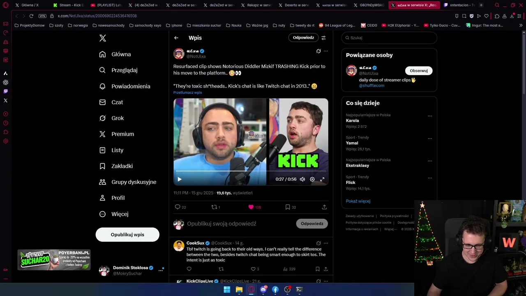Click the X logo in the sidebar
The height and width of the screenshot is (296, 526).
(x=103, y=38)
